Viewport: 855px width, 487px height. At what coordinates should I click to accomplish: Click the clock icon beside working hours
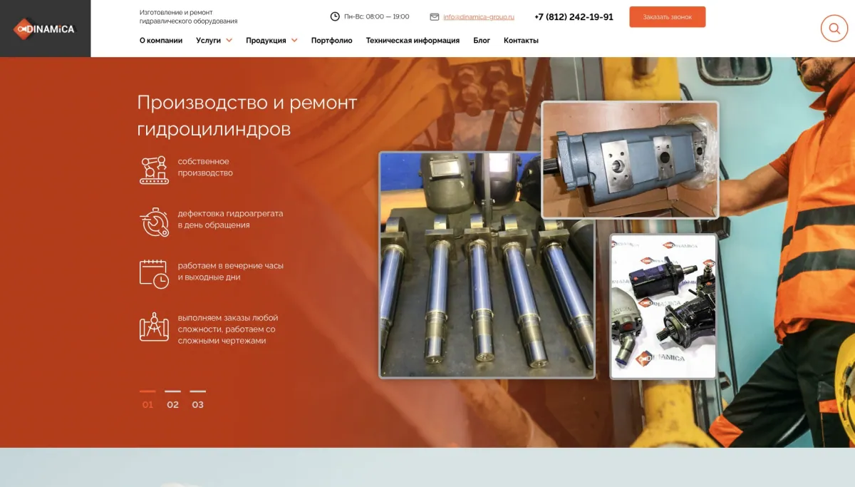(x=335, y=16)
